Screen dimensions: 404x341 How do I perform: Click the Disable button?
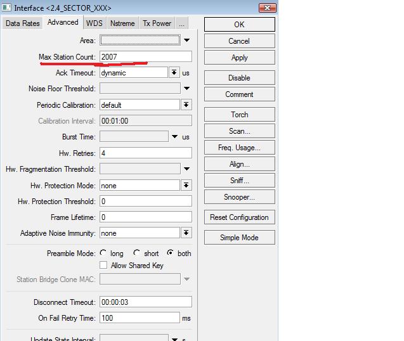[x=239, y=78]
